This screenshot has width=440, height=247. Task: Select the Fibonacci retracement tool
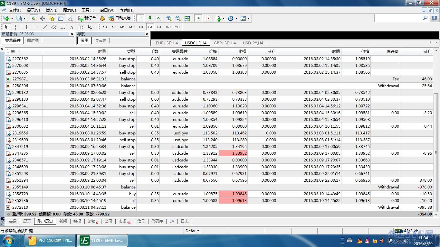pos(62,27)
